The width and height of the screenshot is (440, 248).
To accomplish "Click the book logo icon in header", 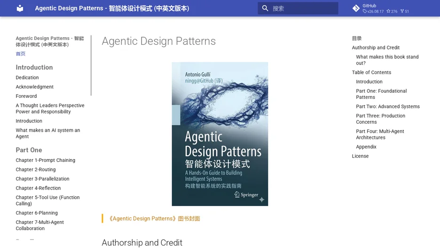I will tap(20, 8).
